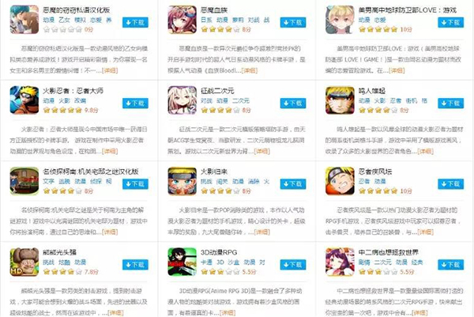Image resolution: width=474 pixels, height=317 pixels.
Task: Select the 鸣人雄起 Naruto icon
Action: [340, 100]
